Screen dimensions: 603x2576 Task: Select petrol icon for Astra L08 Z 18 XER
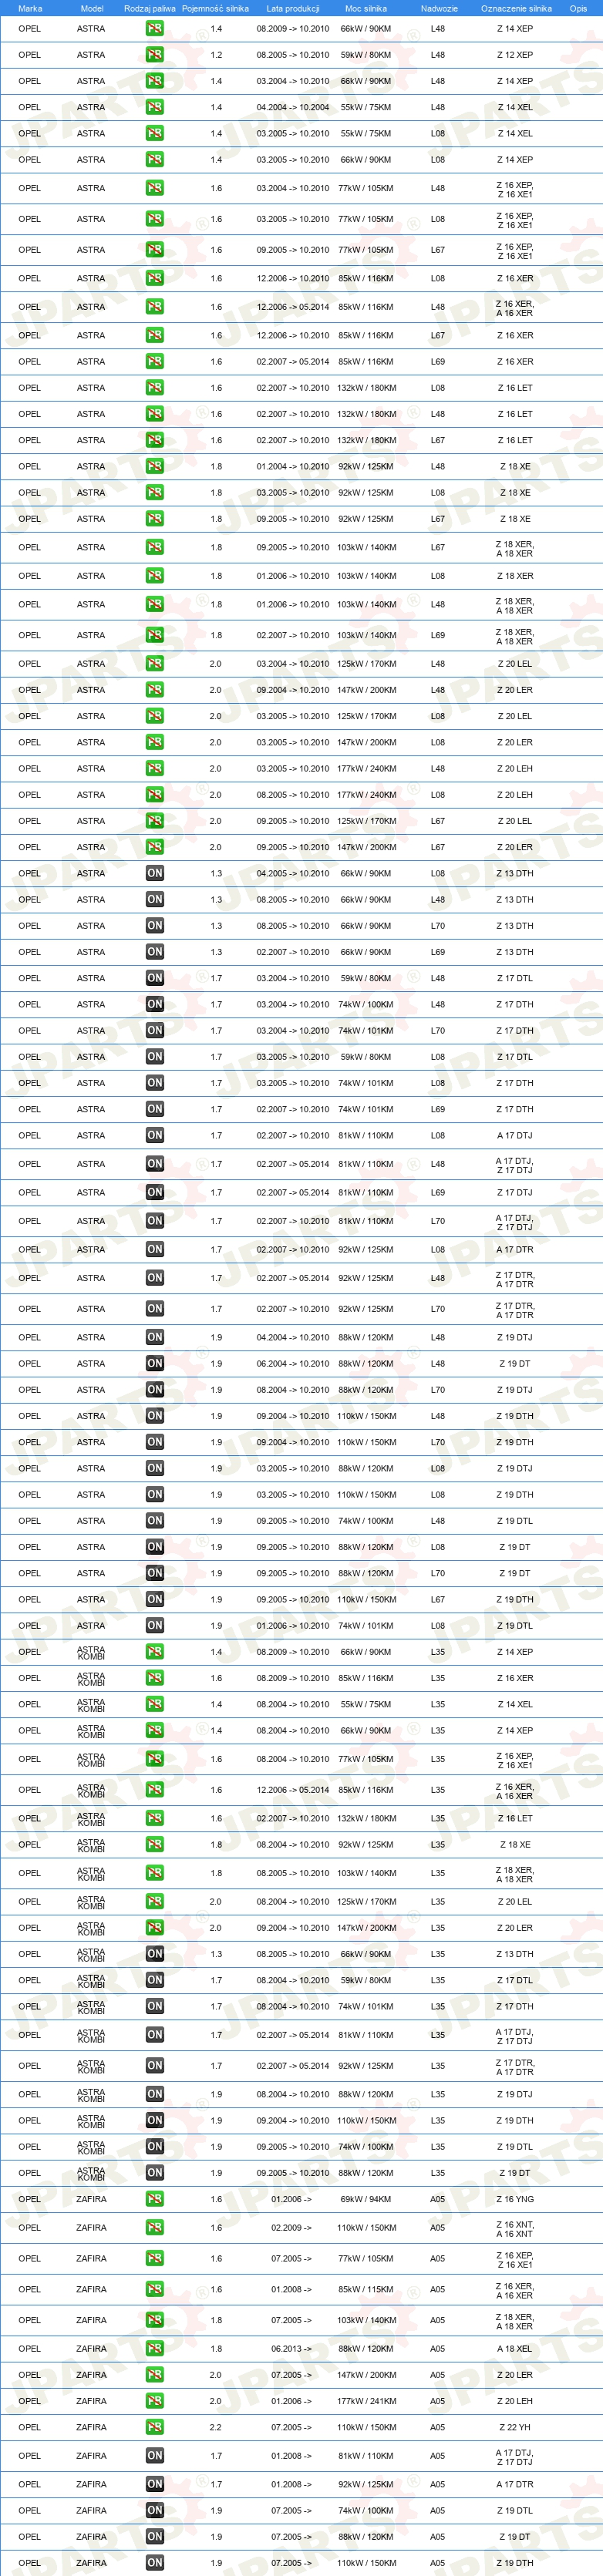click(x=154, y=576)
